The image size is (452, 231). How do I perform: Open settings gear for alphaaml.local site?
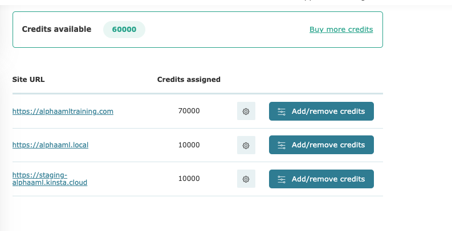click(x=246, y=145)
